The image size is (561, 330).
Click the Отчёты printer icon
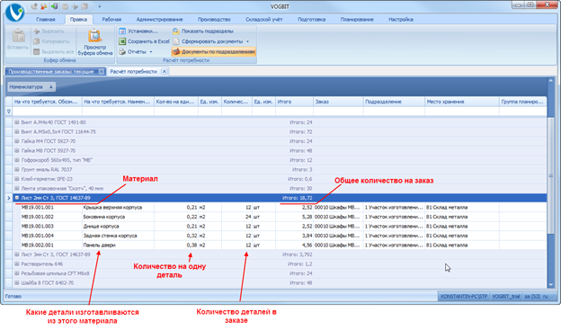coord(122,52)
